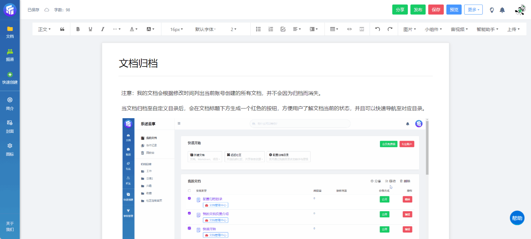Open notifications bell icon
Image resolution: width=531 pixels, height=239 pixels.
tap(502, 10)
